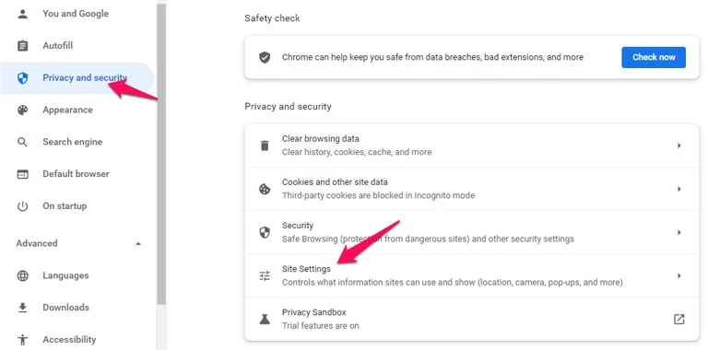Click the trash icon for Clear browsing data

265,146
